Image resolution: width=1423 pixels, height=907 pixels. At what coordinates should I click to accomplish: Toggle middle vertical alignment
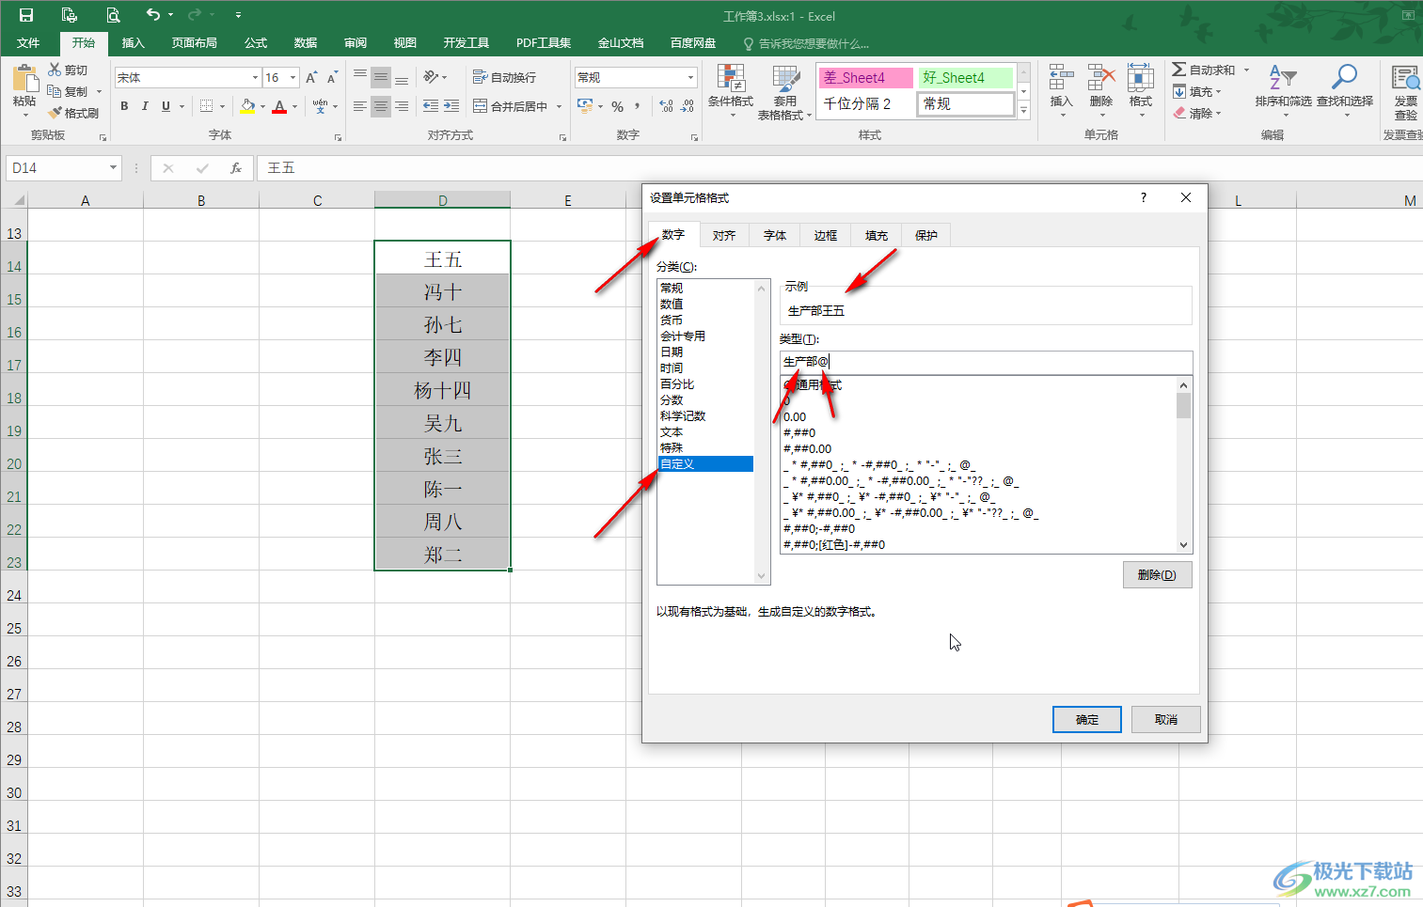point(381,77)
